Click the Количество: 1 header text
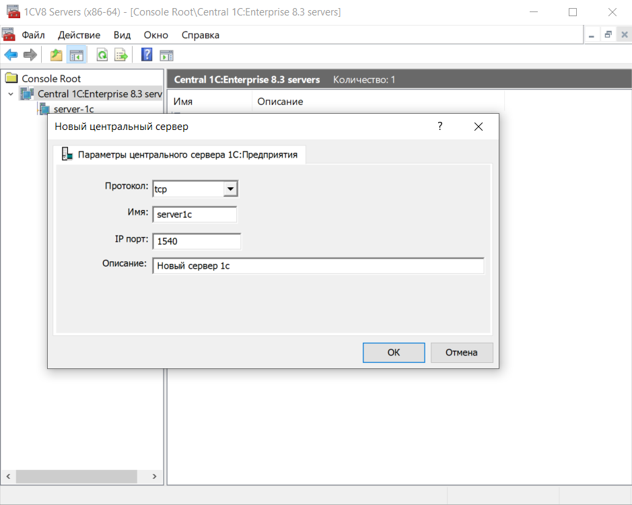This screenshot has height=505, width=632. [x=364, y=79]
